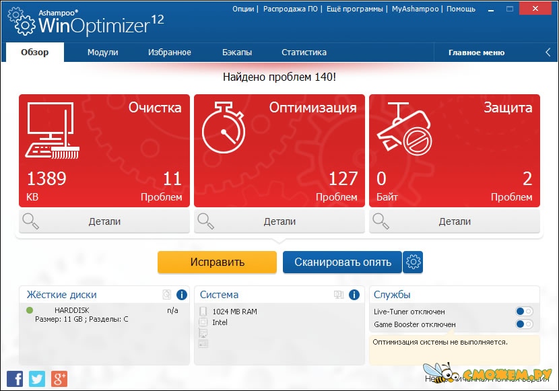The width and height of the screenshot is (559, 391).
Task: Click the RAM chip icon next to 1024 MB
Action: tap(203, 311)
